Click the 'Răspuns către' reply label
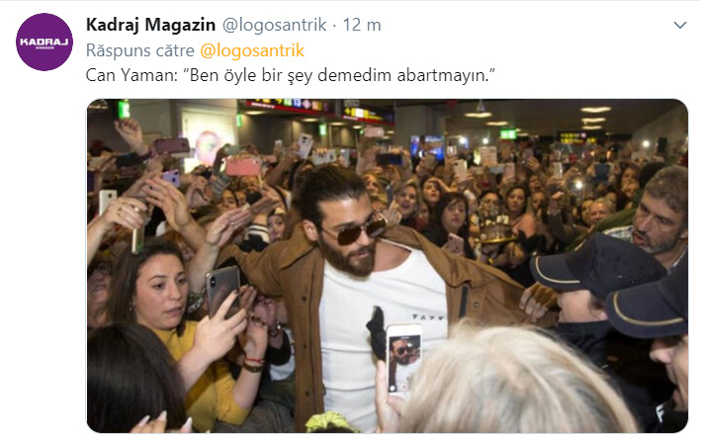Viewport: 701px width, 437px height. [140, 50]
